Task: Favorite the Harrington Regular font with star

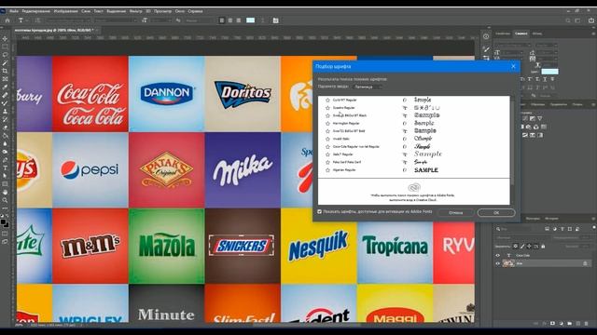Action: click(327, 123)
